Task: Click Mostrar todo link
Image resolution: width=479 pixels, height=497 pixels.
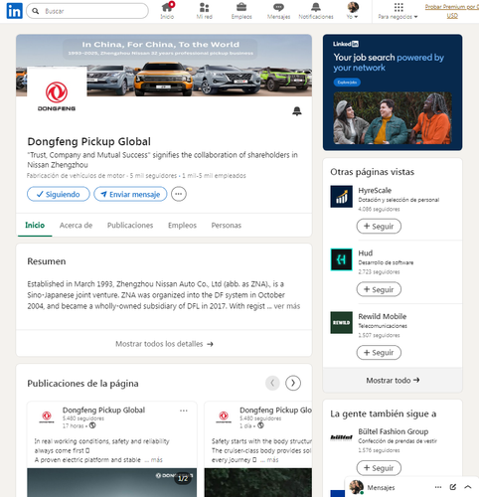Action: click(393, 380)
